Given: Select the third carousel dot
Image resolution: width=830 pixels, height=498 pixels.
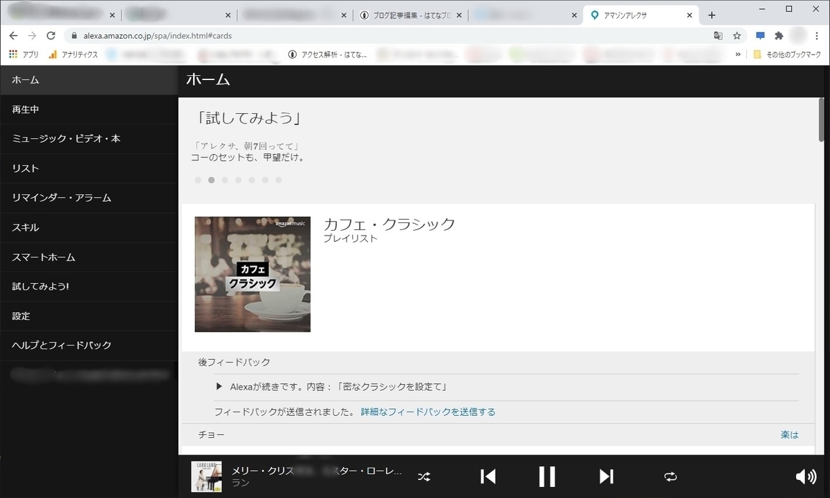Looking at the screenshot, I should [x=225, y=180].
